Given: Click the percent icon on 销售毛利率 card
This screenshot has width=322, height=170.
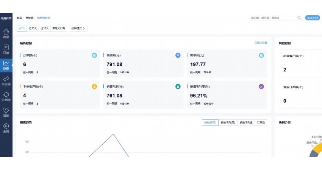Looking at the screenshot, I should pyautogui.click(x=261, y=87).
